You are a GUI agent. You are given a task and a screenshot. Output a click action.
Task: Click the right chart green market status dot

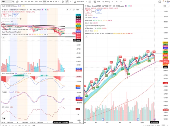129,6
